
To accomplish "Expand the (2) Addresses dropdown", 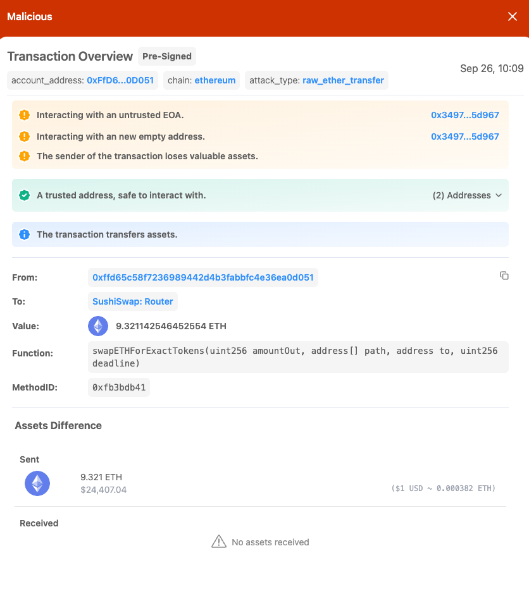I will pos(467,195).
